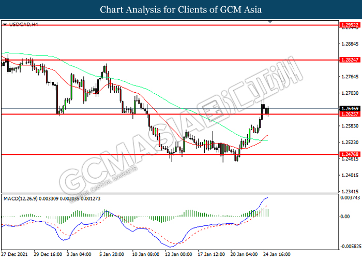Click the USDCAD,H4 symbol dropdown arrow
Viewport: 362px width, 259px height.
5,24
